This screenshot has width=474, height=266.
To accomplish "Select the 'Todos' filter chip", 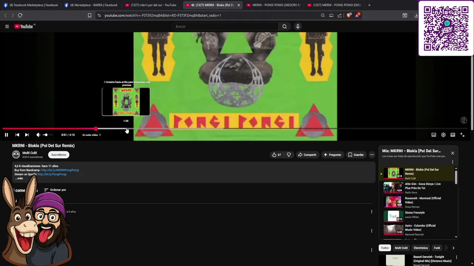I will pyautogui.click(x=385, y=248).
